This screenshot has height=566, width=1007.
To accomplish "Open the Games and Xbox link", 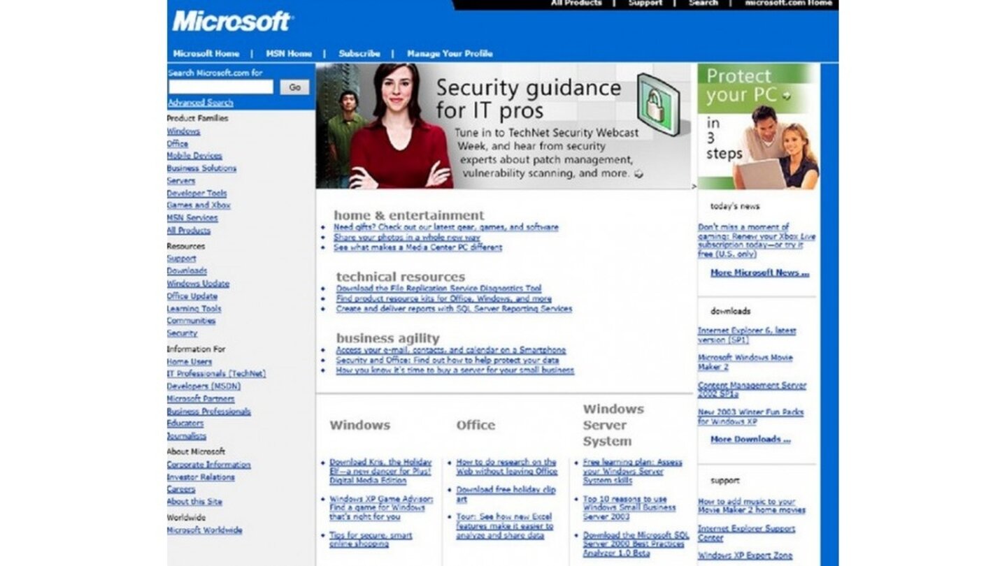I will tap(199, 205).
